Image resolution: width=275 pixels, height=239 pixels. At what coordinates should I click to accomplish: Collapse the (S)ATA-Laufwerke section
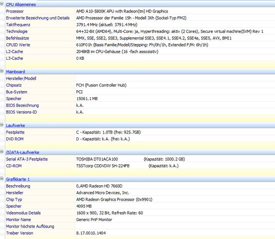pos(2,152)
